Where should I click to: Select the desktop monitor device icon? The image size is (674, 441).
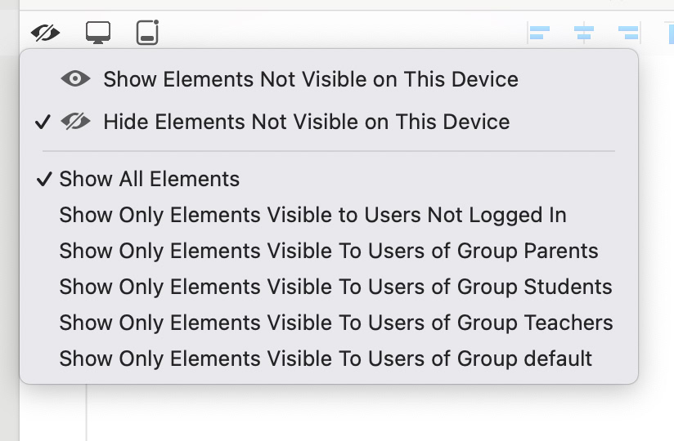(98, 33)
